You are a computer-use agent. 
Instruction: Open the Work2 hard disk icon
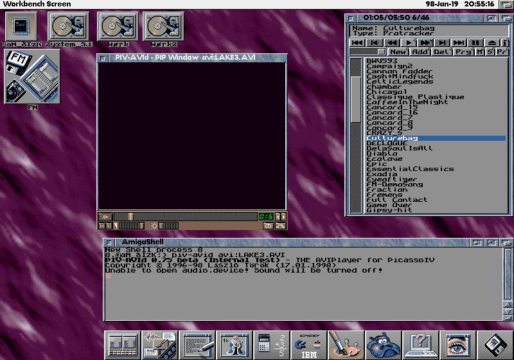tap(163, 26)
